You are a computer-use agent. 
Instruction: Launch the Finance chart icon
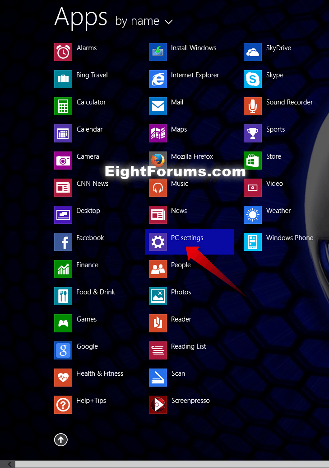(63, 269)
